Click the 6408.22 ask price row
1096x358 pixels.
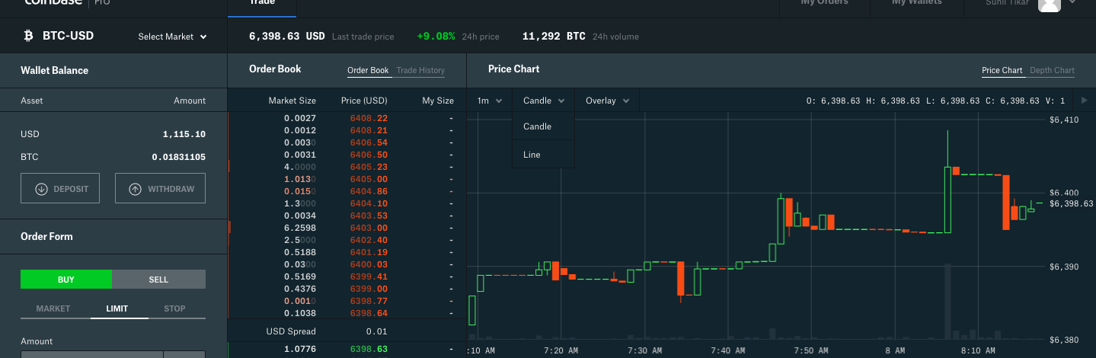tap(369, 118)
